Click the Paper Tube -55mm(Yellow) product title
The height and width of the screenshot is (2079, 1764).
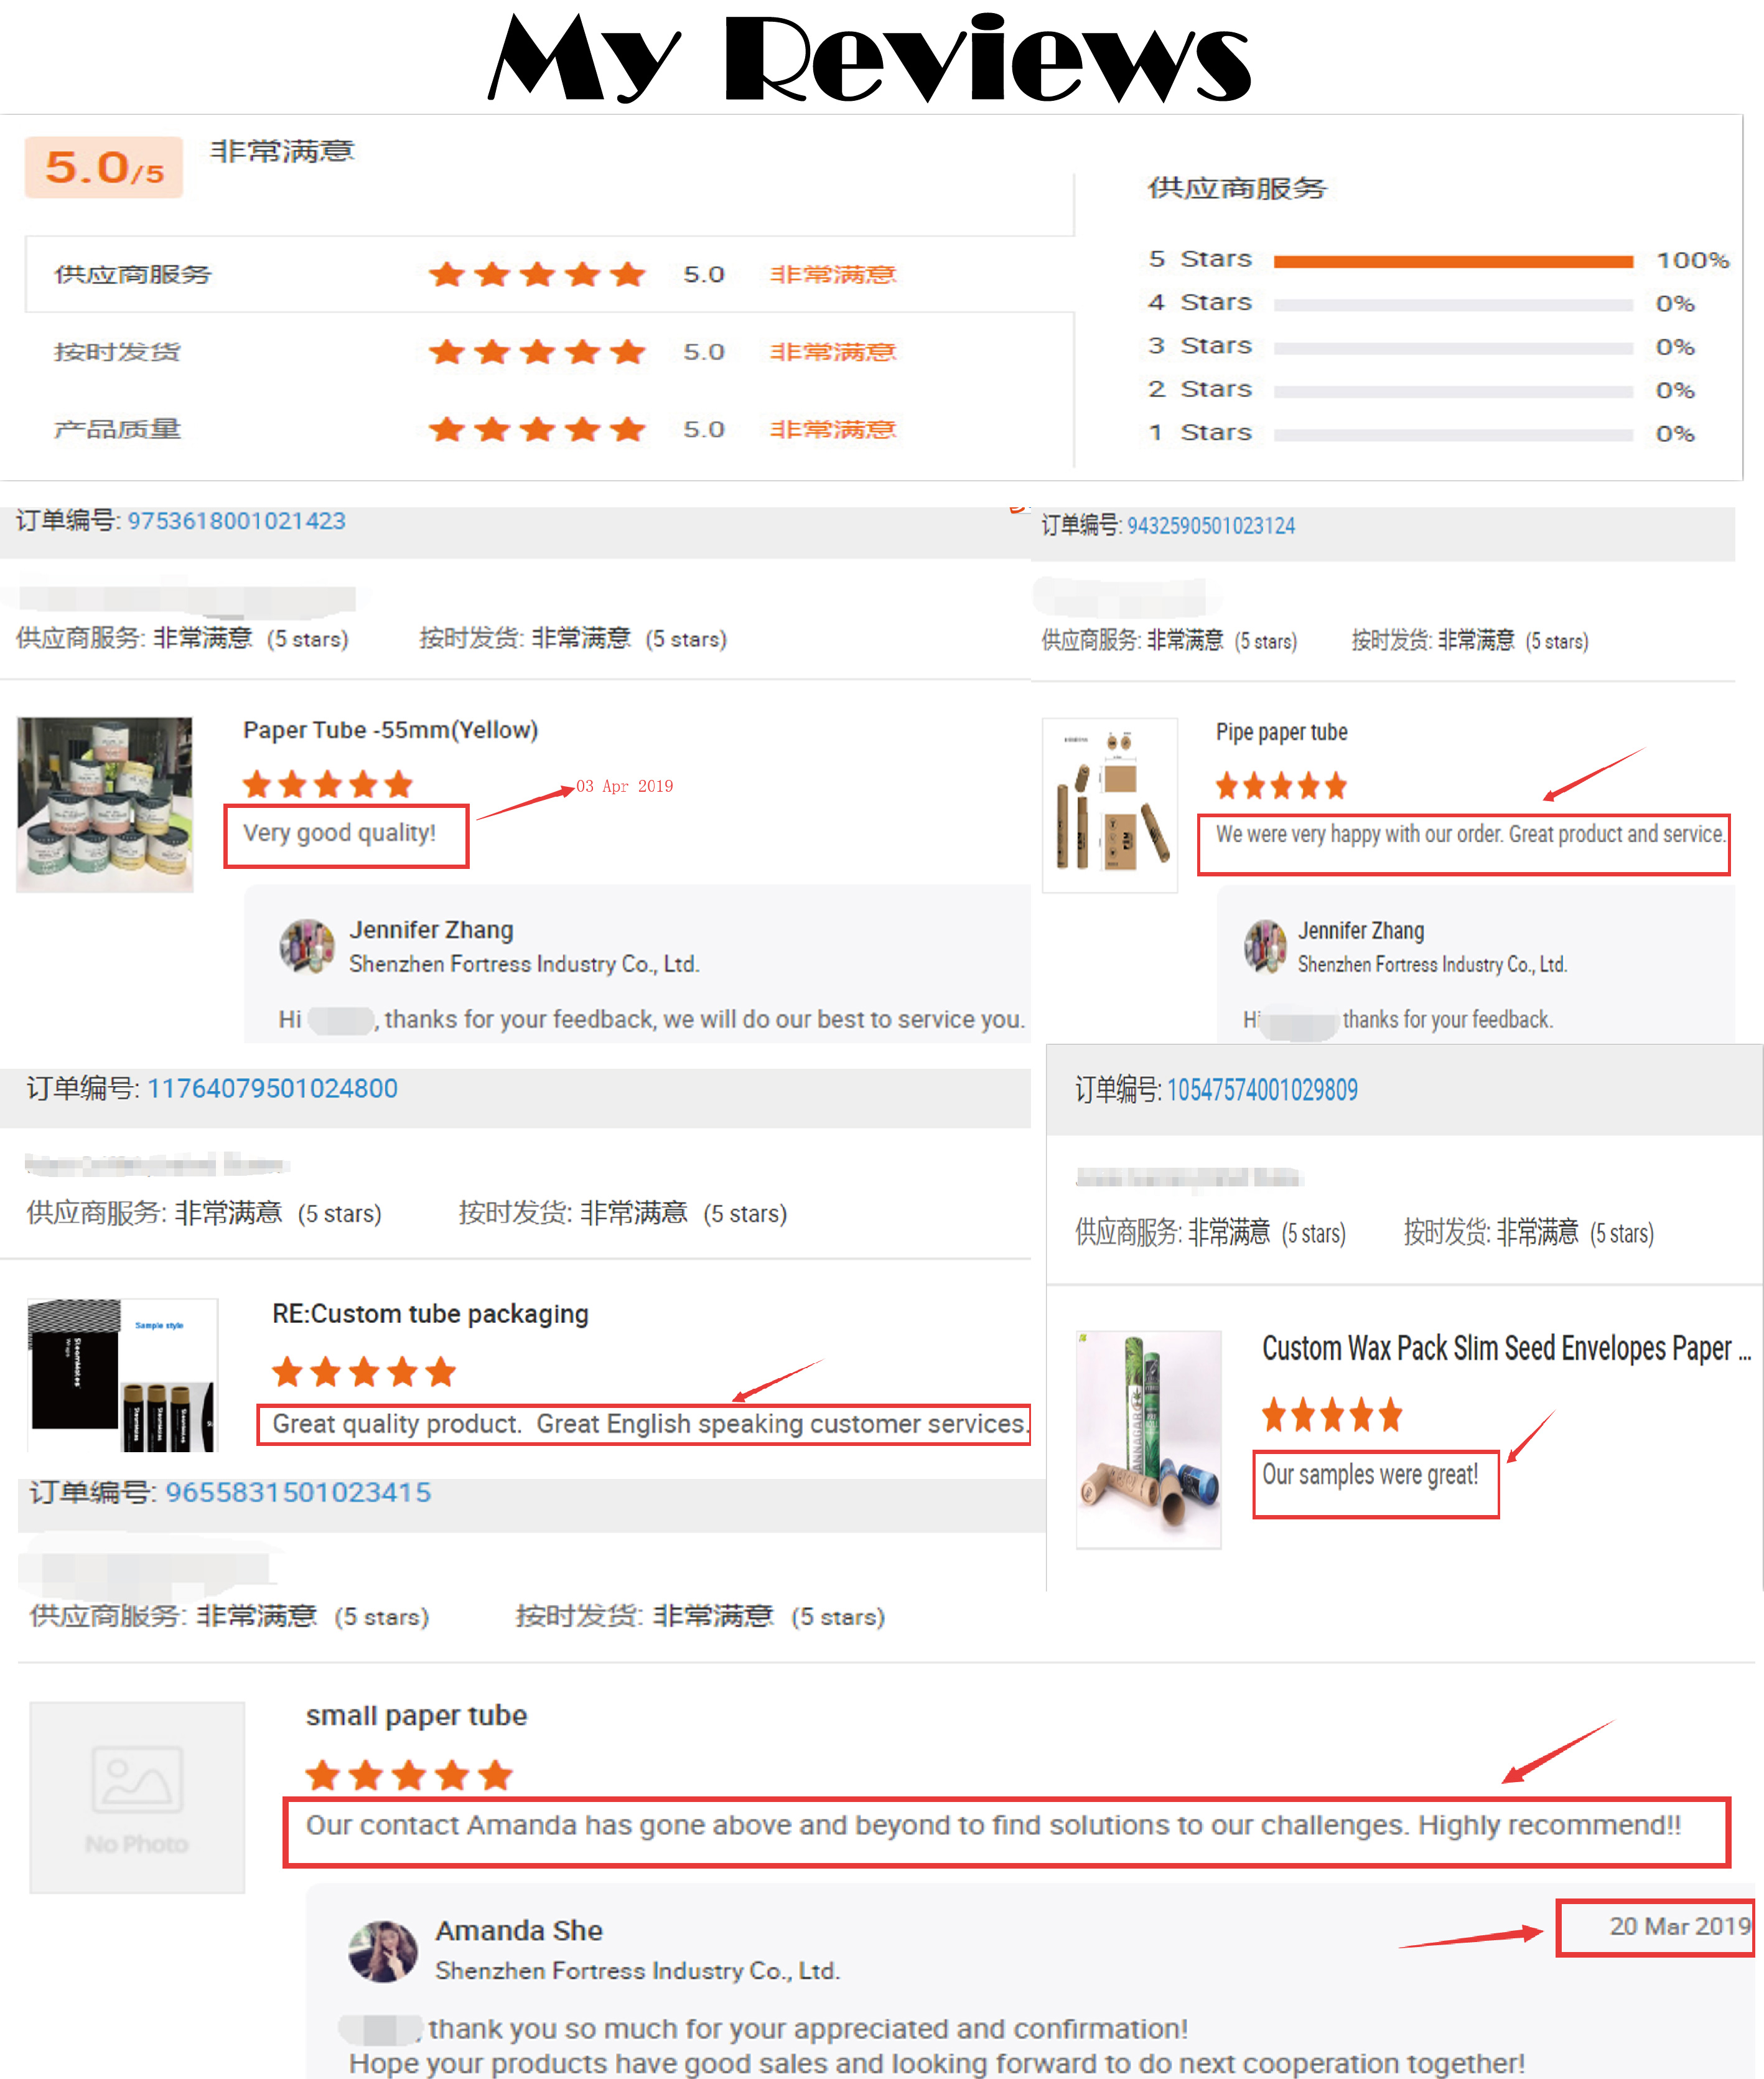pos(390,730)
